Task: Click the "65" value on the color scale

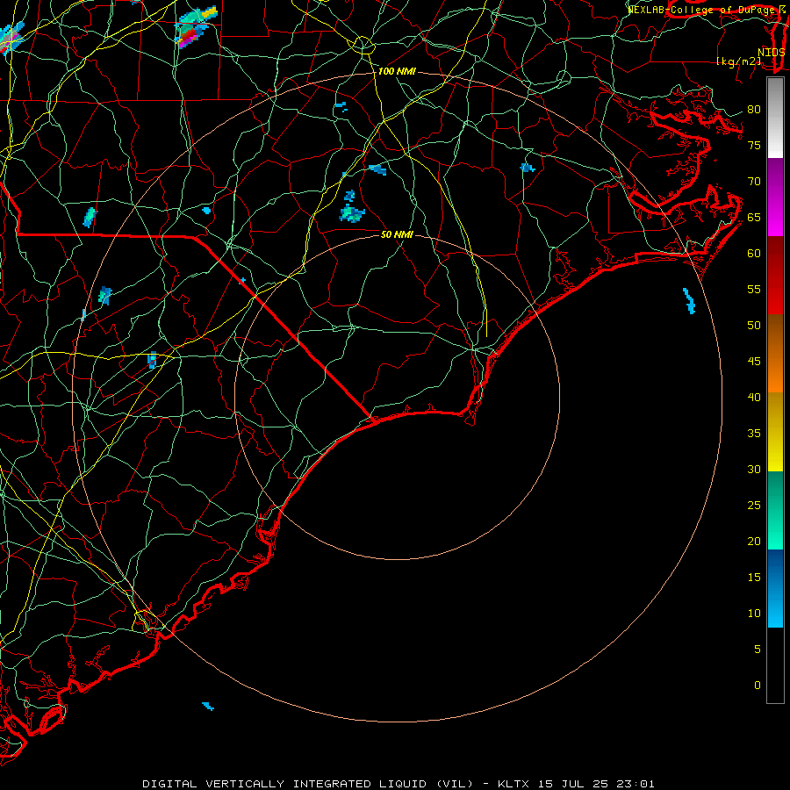Action: coord(754,217)
